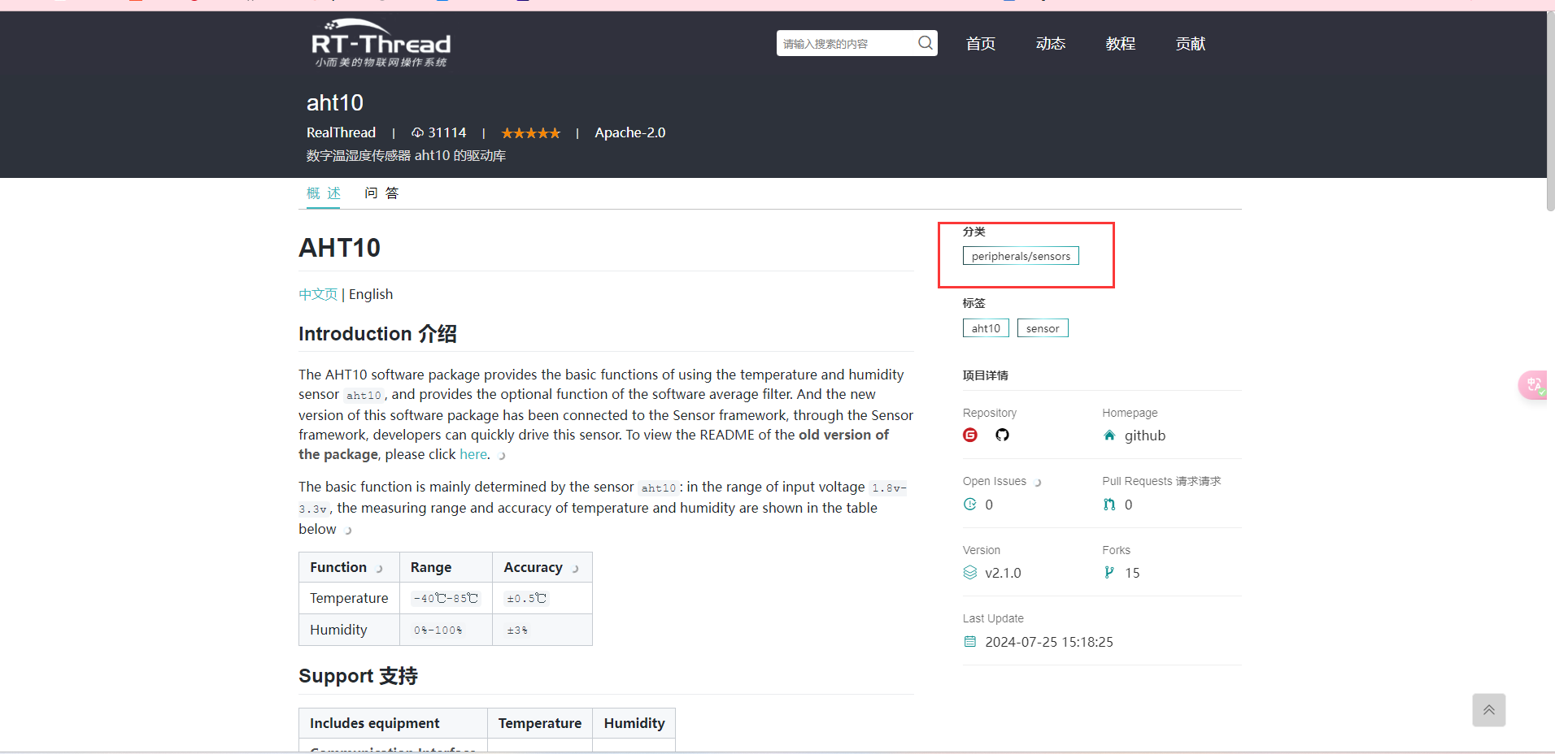
Task: Click the last update calendar icon
Action: tap(969, 642)
